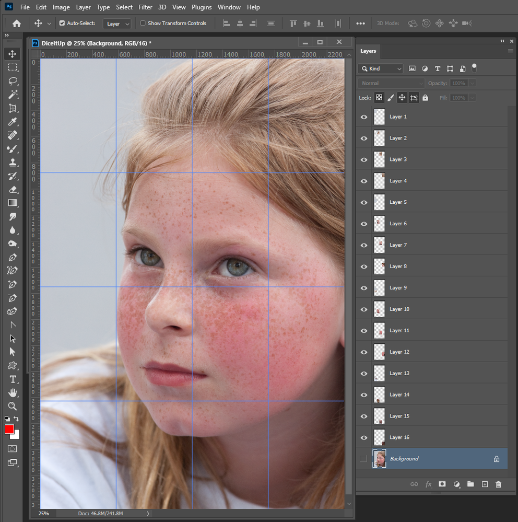Viewport: 518px width, 522px height.
Task: Click Add layer mask icon
Action: click(442, 484)
